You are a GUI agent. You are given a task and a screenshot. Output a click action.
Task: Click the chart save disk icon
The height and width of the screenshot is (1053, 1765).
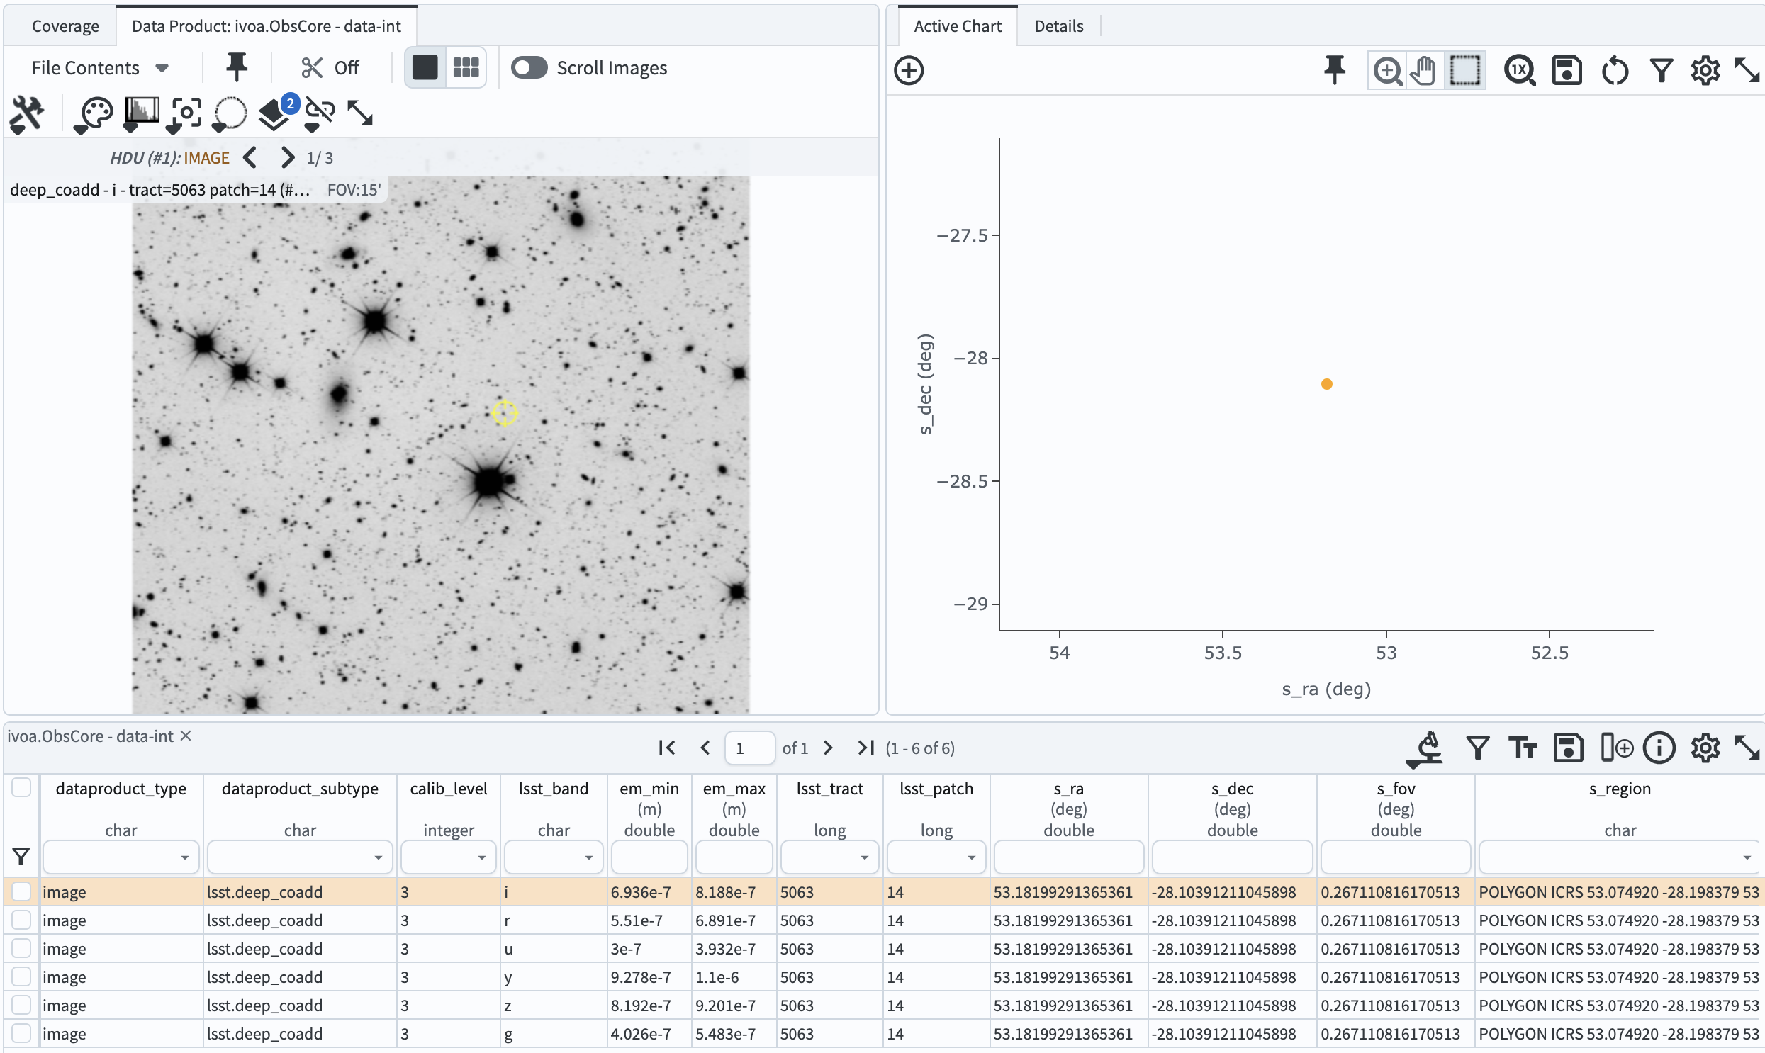[1567, 70]
